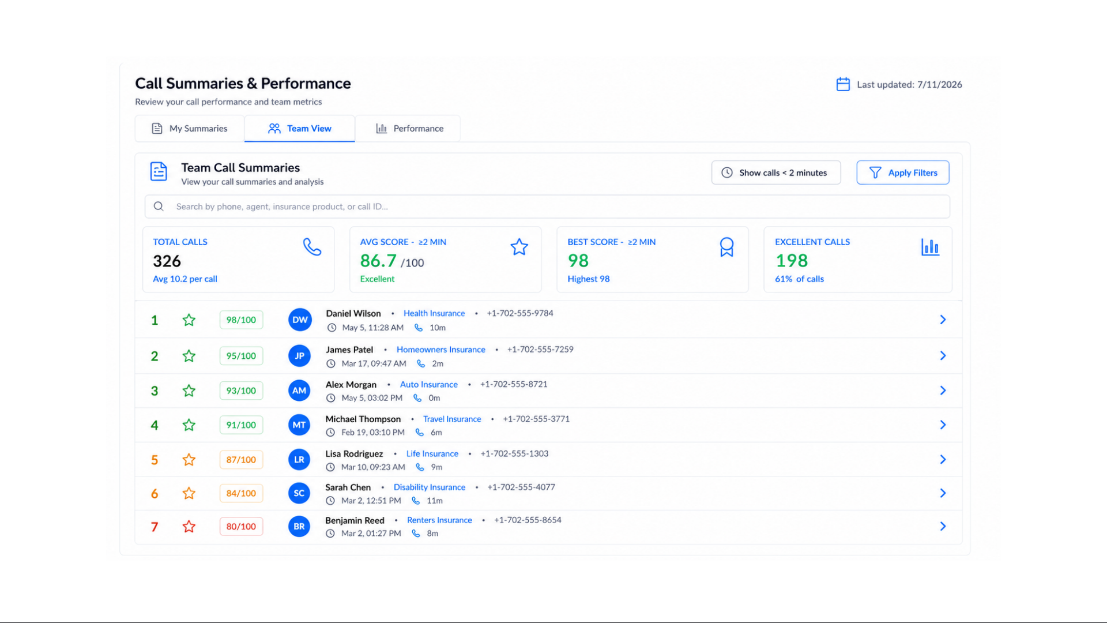This screenshot has height=623, width=1107.
Task: Open the Auto Insurance link
Action: coord(429,385)
